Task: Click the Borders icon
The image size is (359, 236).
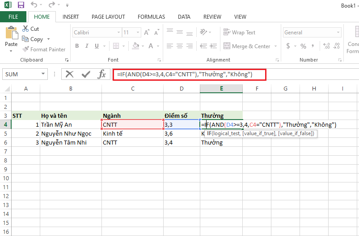Action: [116, 46]
